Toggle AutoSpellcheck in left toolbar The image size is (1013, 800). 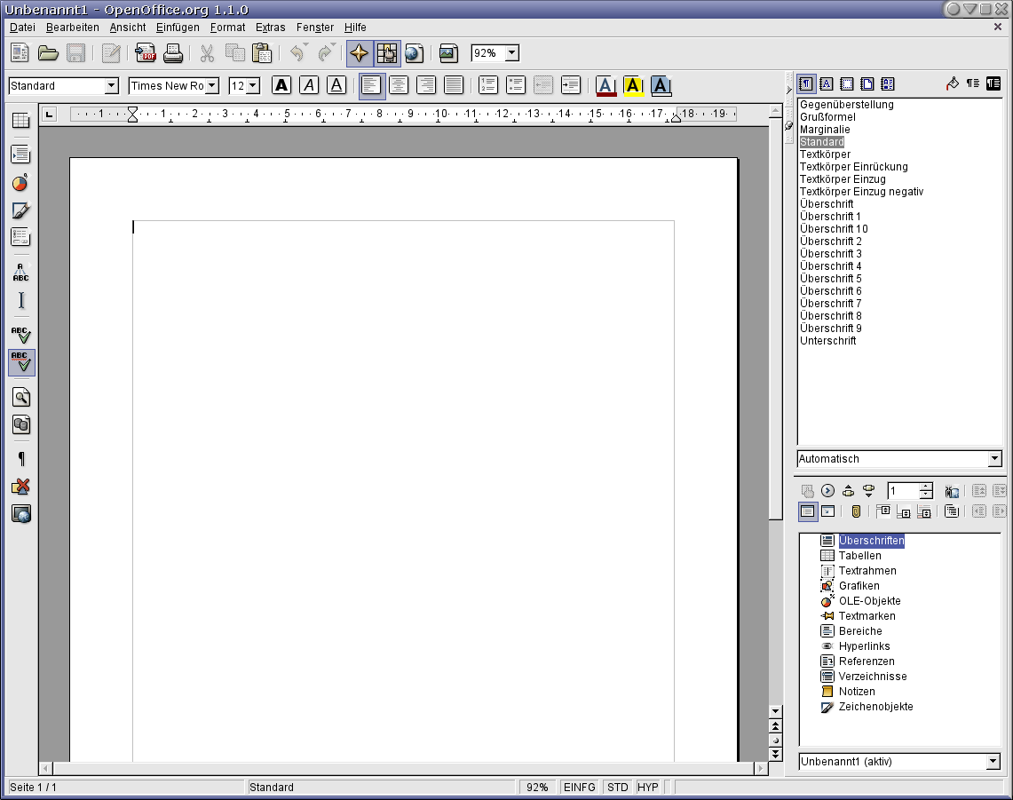click(x=20, y=361)
